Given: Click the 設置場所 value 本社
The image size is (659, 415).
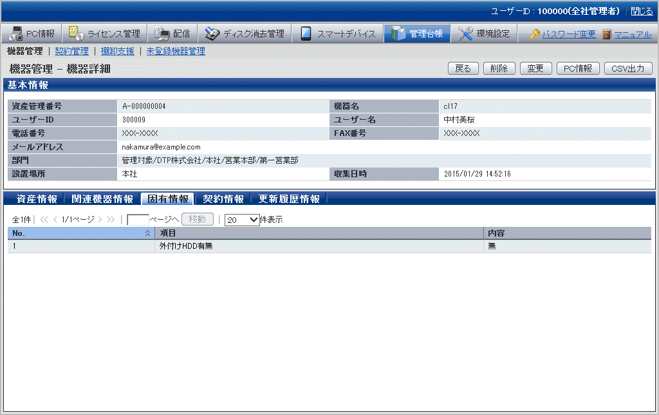Looking at the screenshot, I should [x=129, y=174].
